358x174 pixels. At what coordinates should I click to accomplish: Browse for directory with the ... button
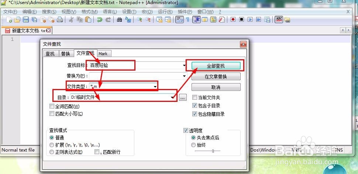(x=183, y=97)
